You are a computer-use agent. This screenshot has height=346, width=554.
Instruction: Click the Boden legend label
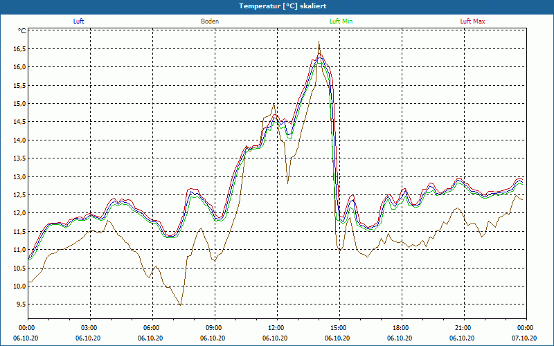[210, 21]
